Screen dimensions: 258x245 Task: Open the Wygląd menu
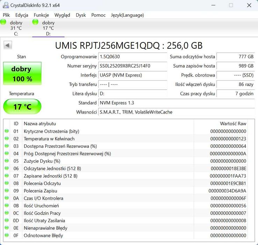pyautogui.click(x=62, y=15)
